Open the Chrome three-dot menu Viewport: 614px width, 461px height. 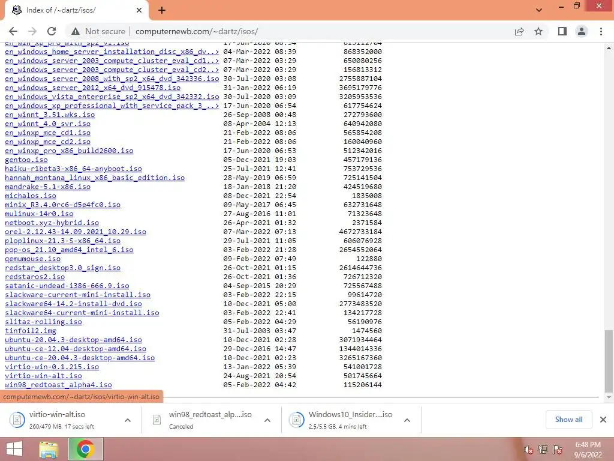(601, 31)
